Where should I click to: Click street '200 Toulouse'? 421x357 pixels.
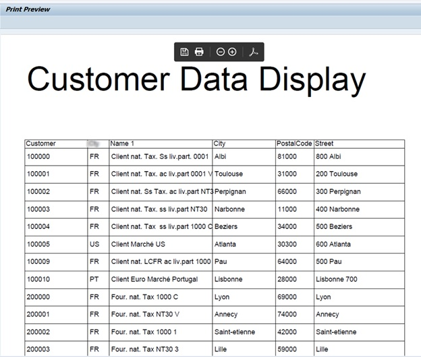(337, 174)
